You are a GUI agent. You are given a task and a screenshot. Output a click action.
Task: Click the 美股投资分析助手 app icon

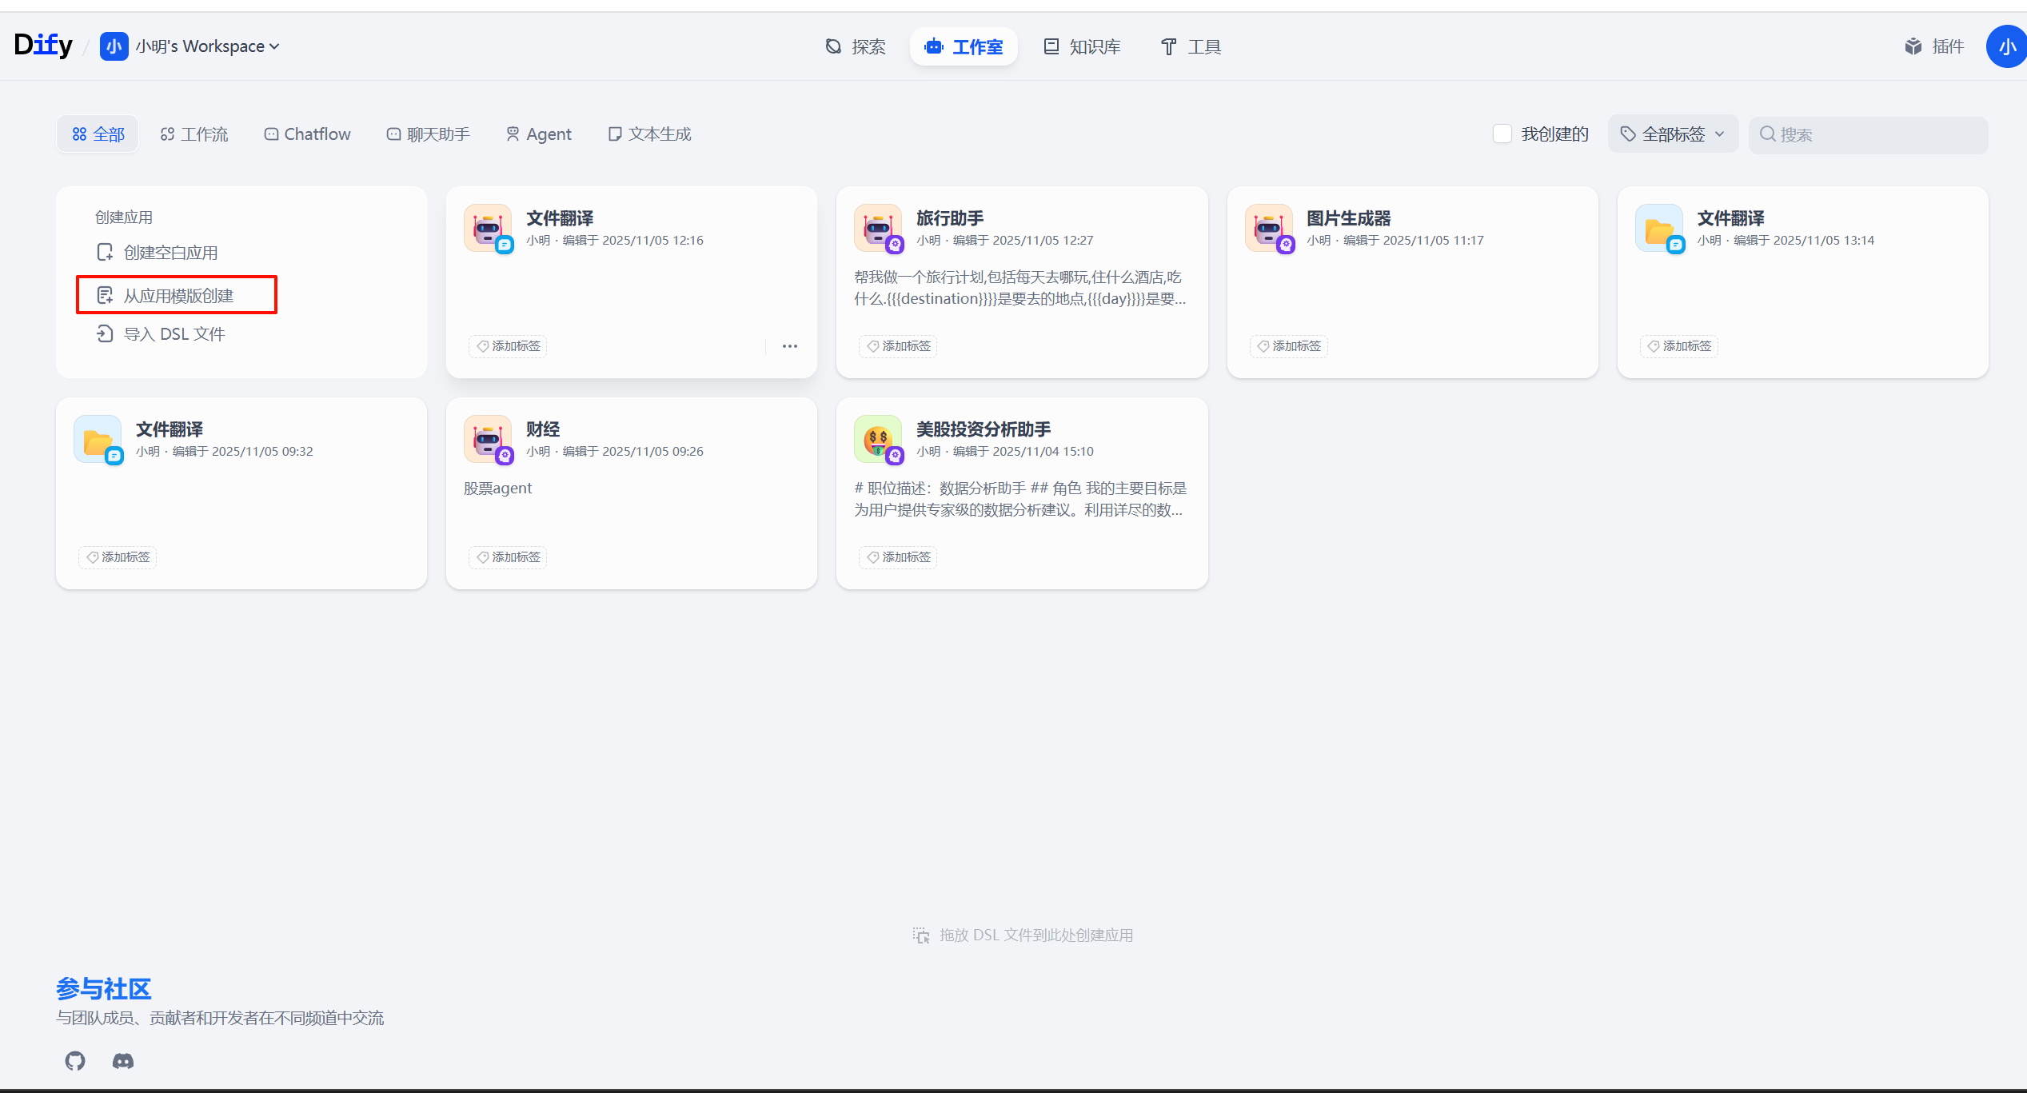(877, 438)
